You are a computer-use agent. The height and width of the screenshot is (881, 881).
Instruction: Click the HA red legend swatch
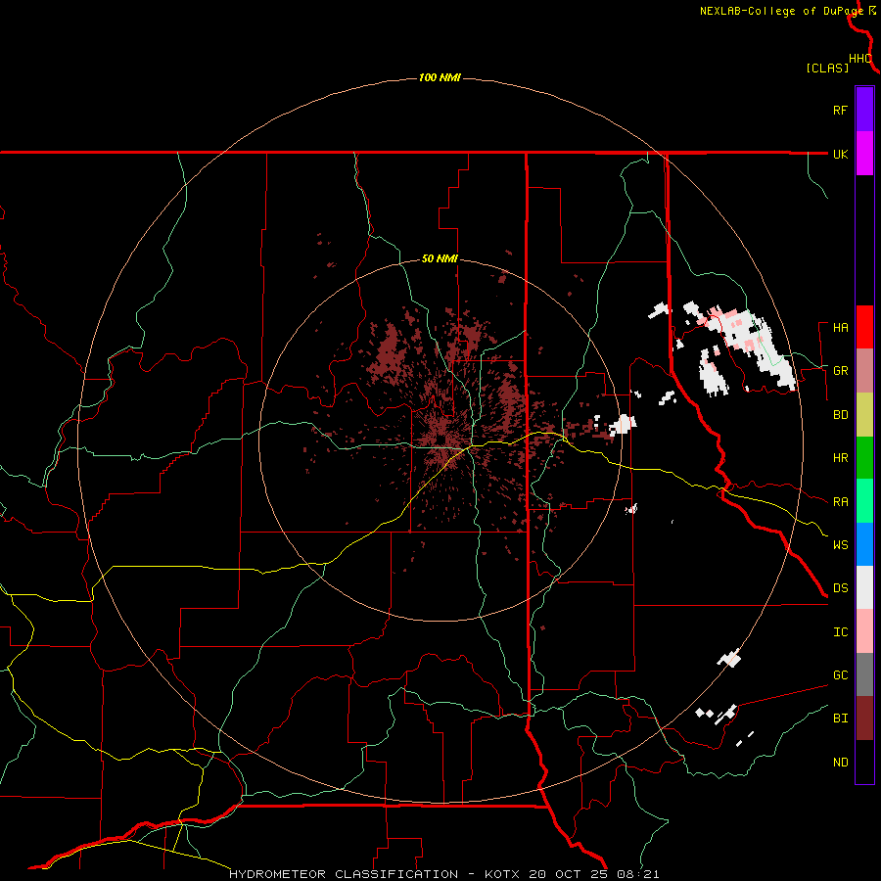coord(864,327)
